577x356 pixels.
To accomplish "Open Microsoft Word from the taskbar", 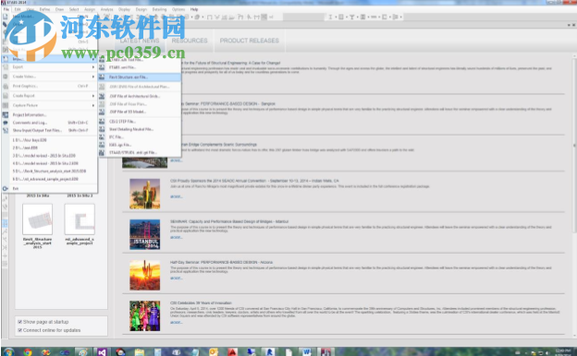I will pos(307,352).
